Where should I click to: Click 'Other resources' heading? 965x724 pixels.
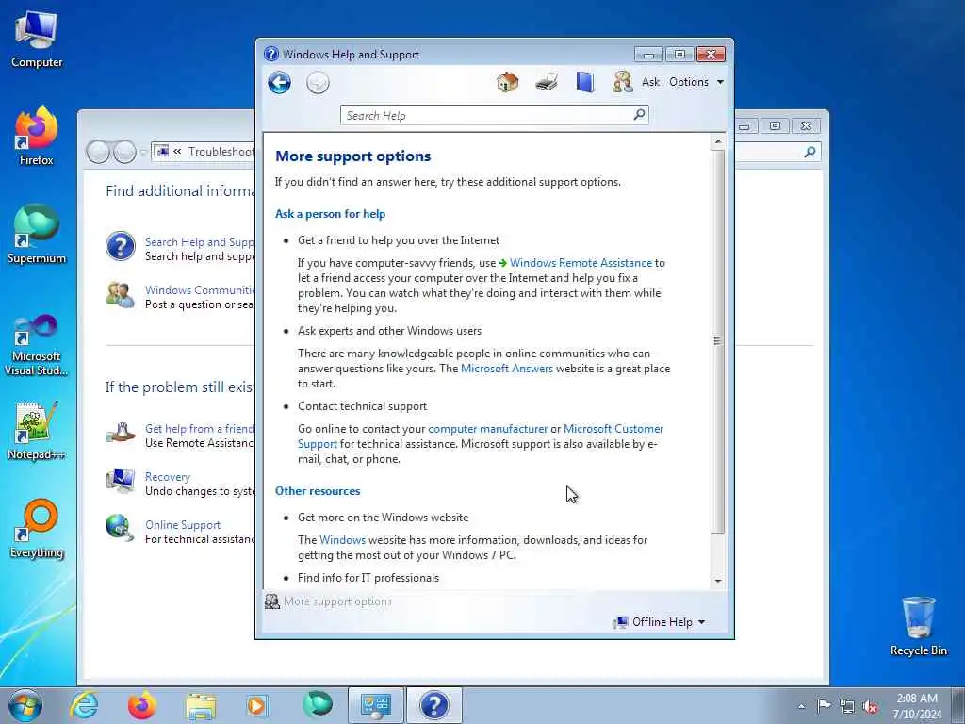point(318,491)
